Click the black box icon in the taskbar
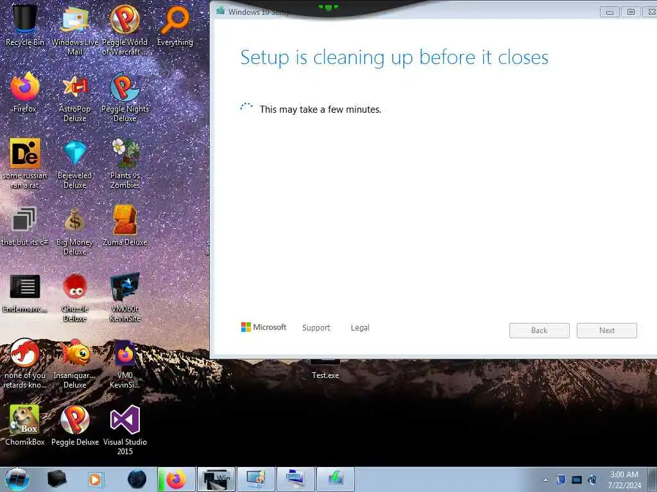This screenshot has width=657, height=492. point(56,479)
